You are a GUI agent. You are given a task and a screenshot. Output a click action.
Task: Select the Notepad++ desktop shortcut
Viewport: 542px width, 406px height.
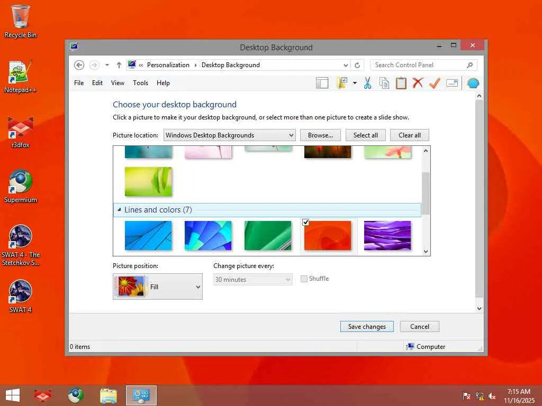[21, 77]
